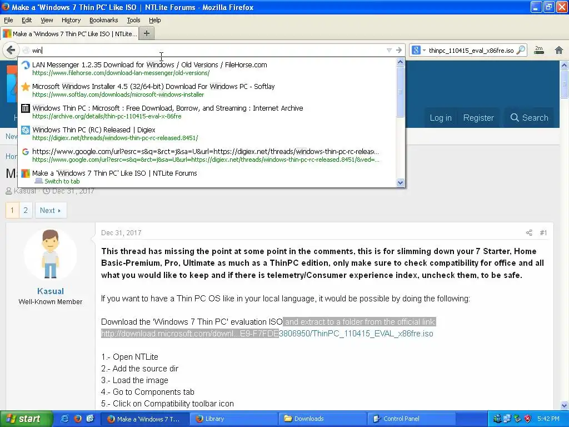Click the FileHorse favicon in suggestions
The height and width of the screenshot is (427, 569).
[25, 65]
